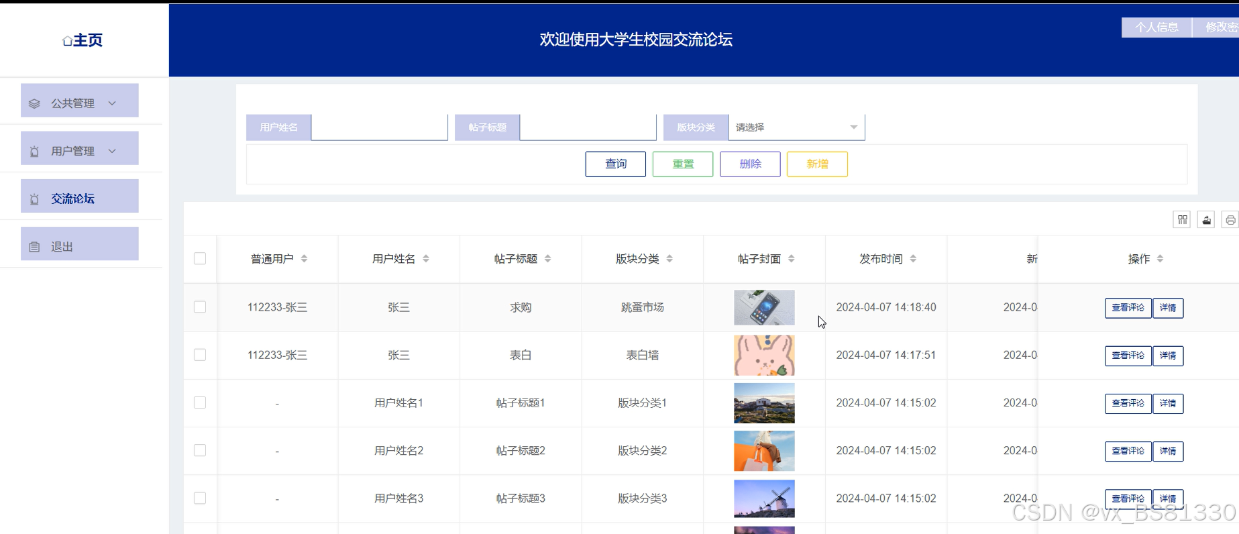
Task: Toggle the select-all header checkbox
Action: (x=200, y=259)
